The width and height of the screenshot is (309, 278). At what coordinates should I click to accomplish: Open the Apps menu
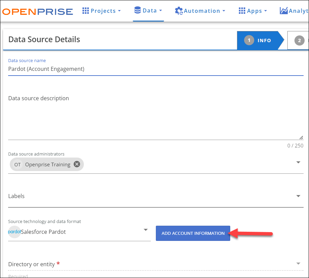[253, 11]
